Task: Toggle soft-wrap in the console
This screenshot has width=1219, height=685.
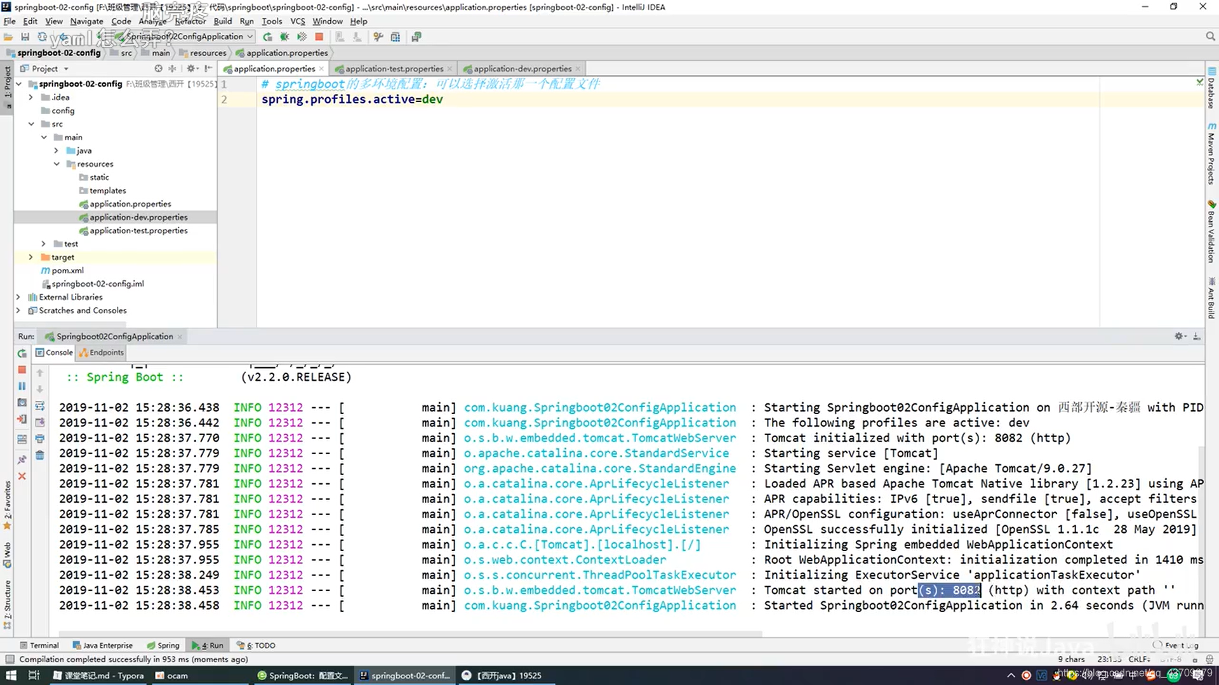Action: tap(40, 406)
